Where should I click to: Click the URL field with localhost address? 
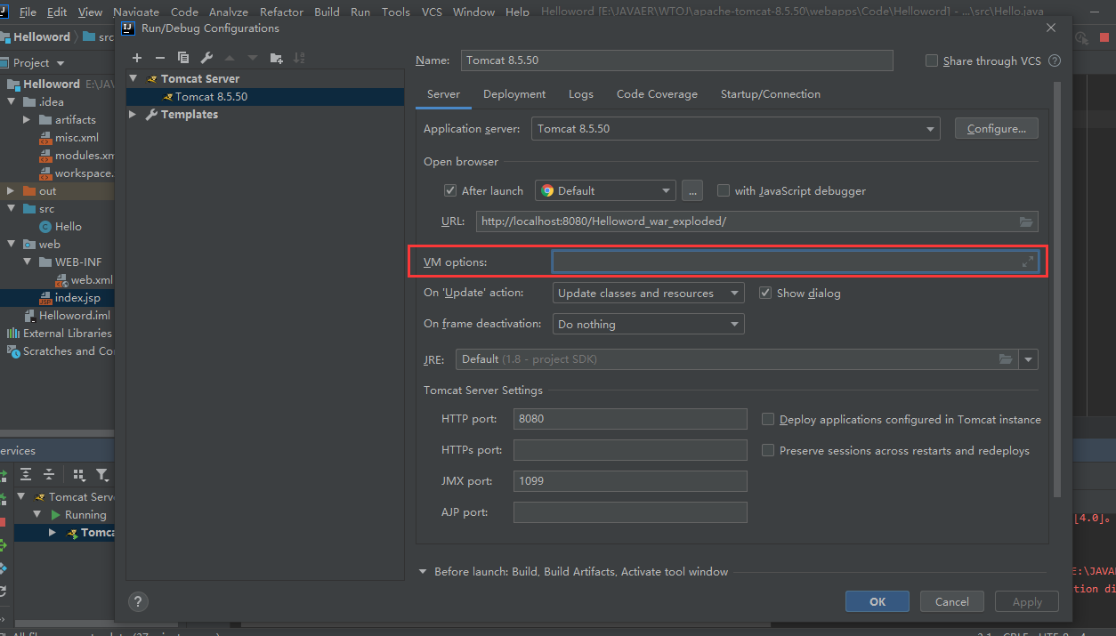click(x=757, y=221)
